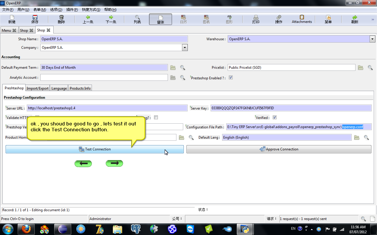Toggle the Verified checkbox

click(x=275, y=117)
